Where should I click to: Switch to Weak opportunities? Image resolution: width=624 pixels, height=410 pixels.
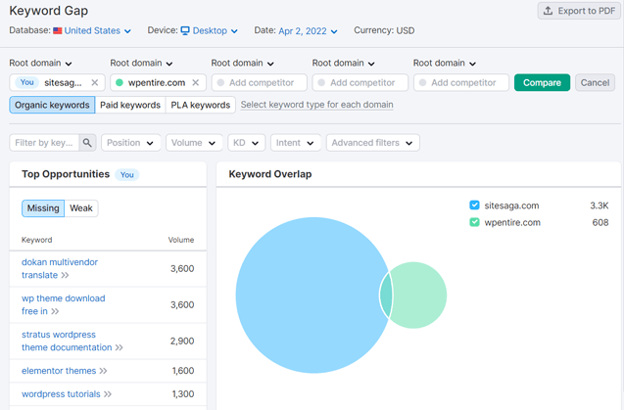[81, 208]
